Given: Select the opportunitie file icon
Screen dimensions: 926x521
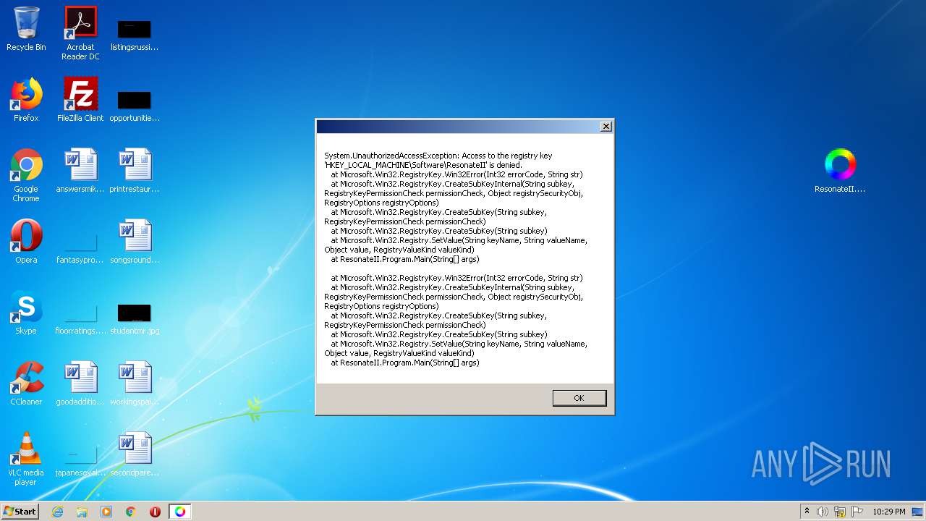Looking at the screenshot, I should [135, 105].
